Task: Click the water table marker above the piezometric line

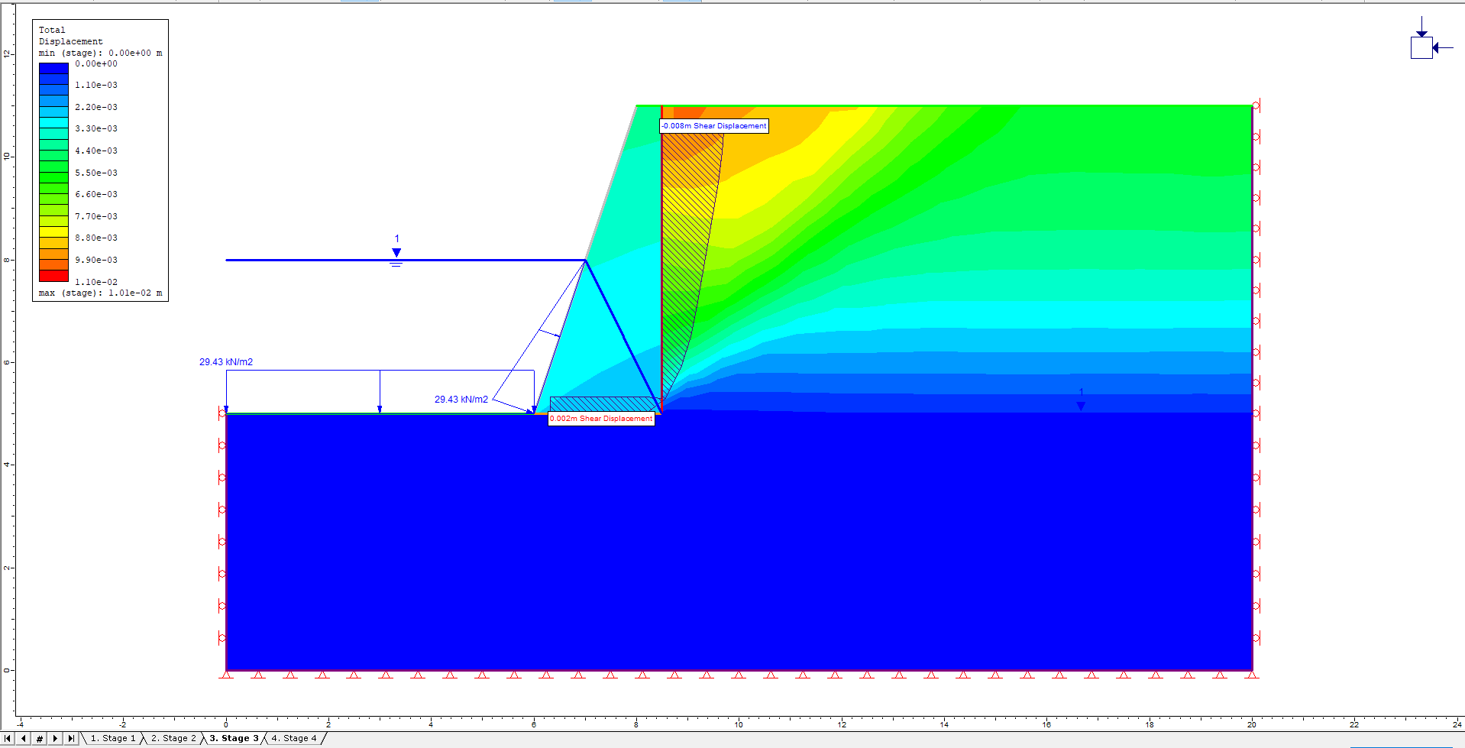Action: coord(396,254)
